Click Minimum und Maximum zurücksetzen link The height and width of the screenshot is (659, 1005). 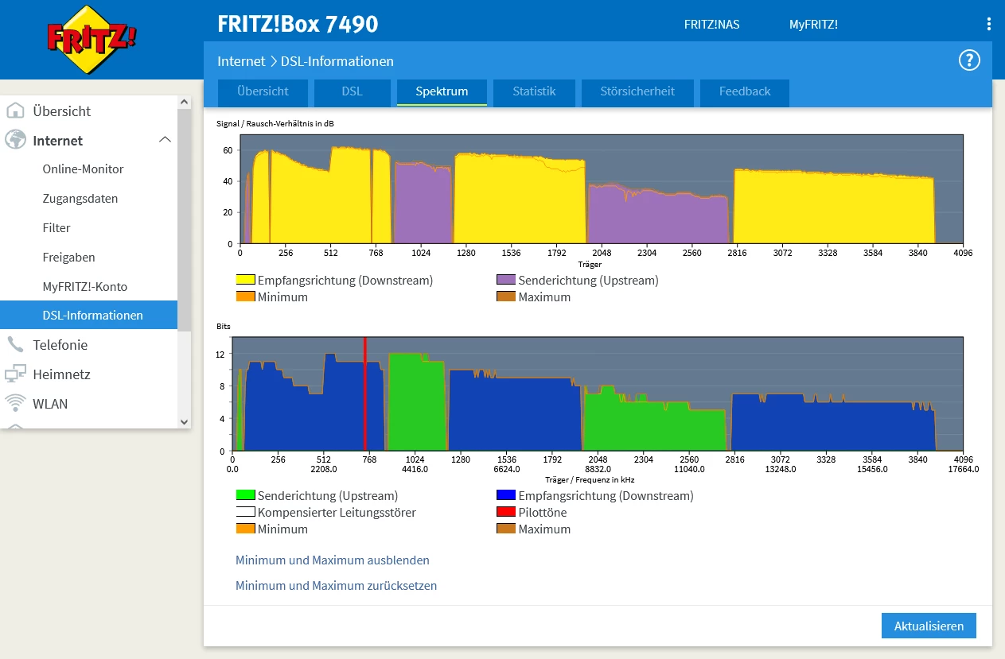click(336, 586)
